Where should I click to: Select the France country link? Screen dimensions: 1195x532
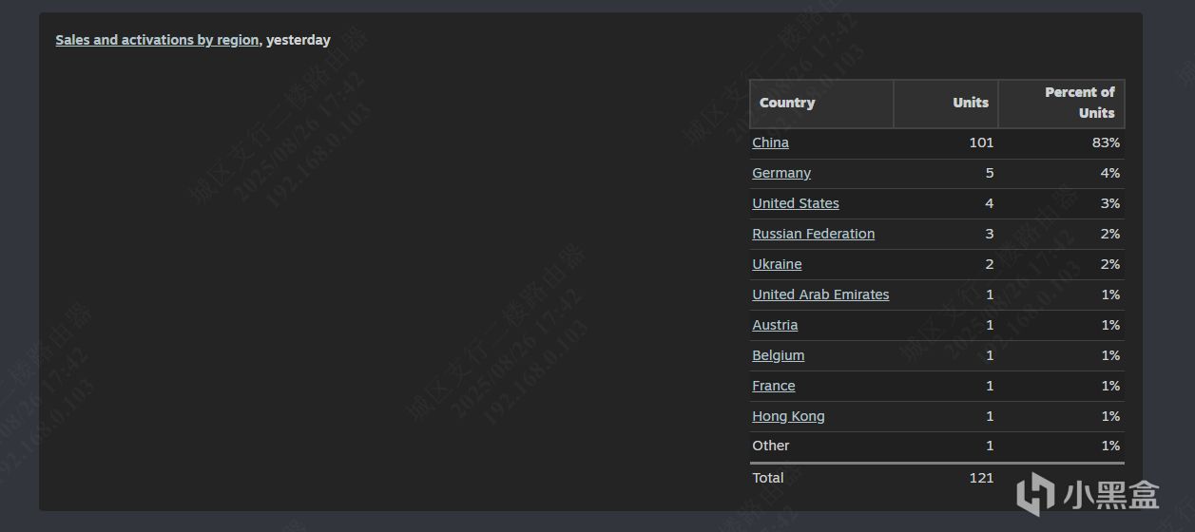pyautogui.click(x=773, y=386)
